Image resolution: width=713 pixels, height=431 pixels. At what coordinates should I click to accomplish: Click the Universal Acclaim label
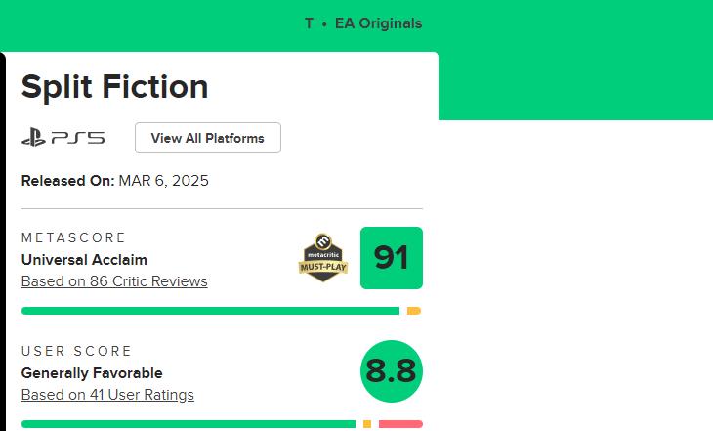click(x=84, y=260)
